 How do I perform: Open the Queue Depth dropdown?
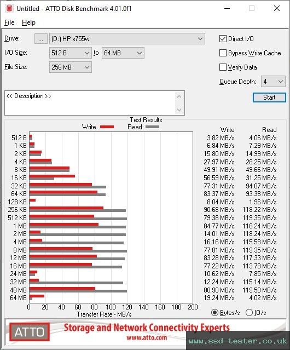pyautogui.click(x=273, y=82)
